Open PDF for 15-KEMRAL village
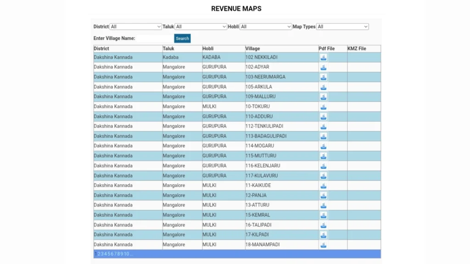Viewport: 470px width, 264px height. (323, 215)
